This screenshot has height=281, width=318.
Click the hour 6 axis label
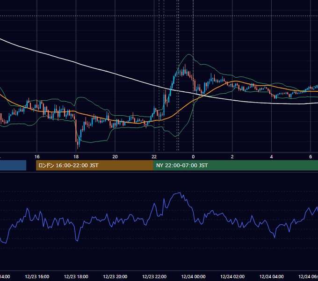point(311,157)
